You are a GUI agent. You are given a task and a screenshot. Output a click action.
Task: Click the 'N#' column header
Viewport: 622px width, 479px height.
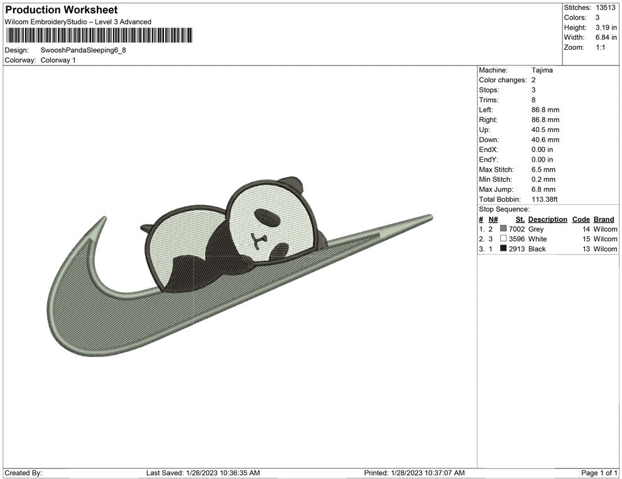[493, 219]
